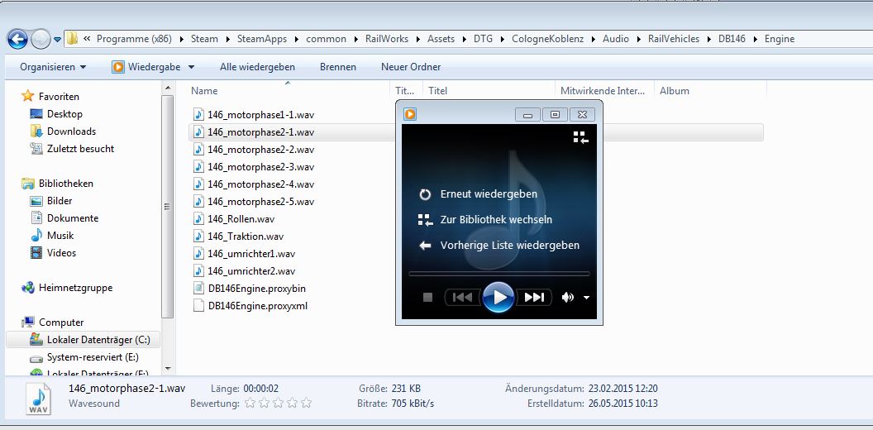Click the Wiedergabe toolbar button

pos(145,67)
